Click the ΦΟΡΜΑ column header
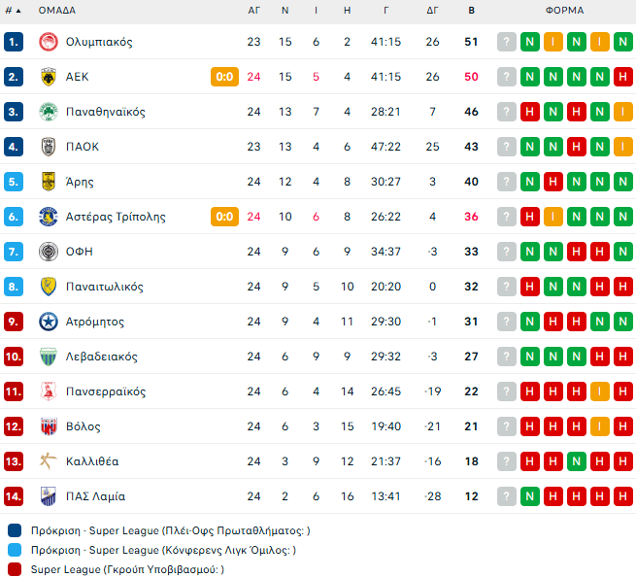636x578 pixels. point(564,10)
